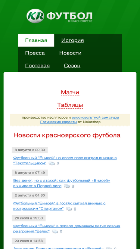Click comments icon near разгромил "Велес"
Viewport: 140px width, 249px height.
point(55,232)
